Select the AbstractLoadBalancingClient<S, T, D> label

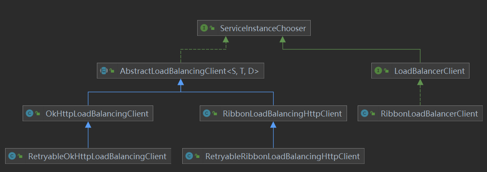pyautogui.click(x=190, y=71)
